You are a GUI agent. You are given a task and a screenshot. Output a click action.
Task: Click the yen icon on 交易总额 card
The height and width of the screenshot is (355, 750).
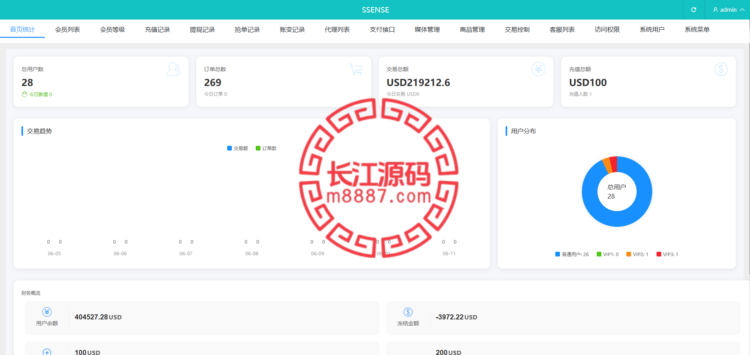click(538, 69)
